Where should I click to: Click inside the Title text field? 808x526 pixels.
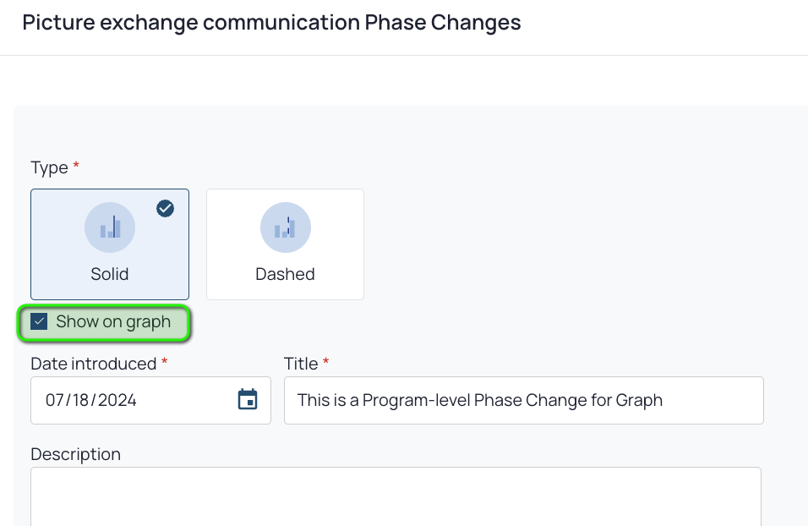coord(523,400)
